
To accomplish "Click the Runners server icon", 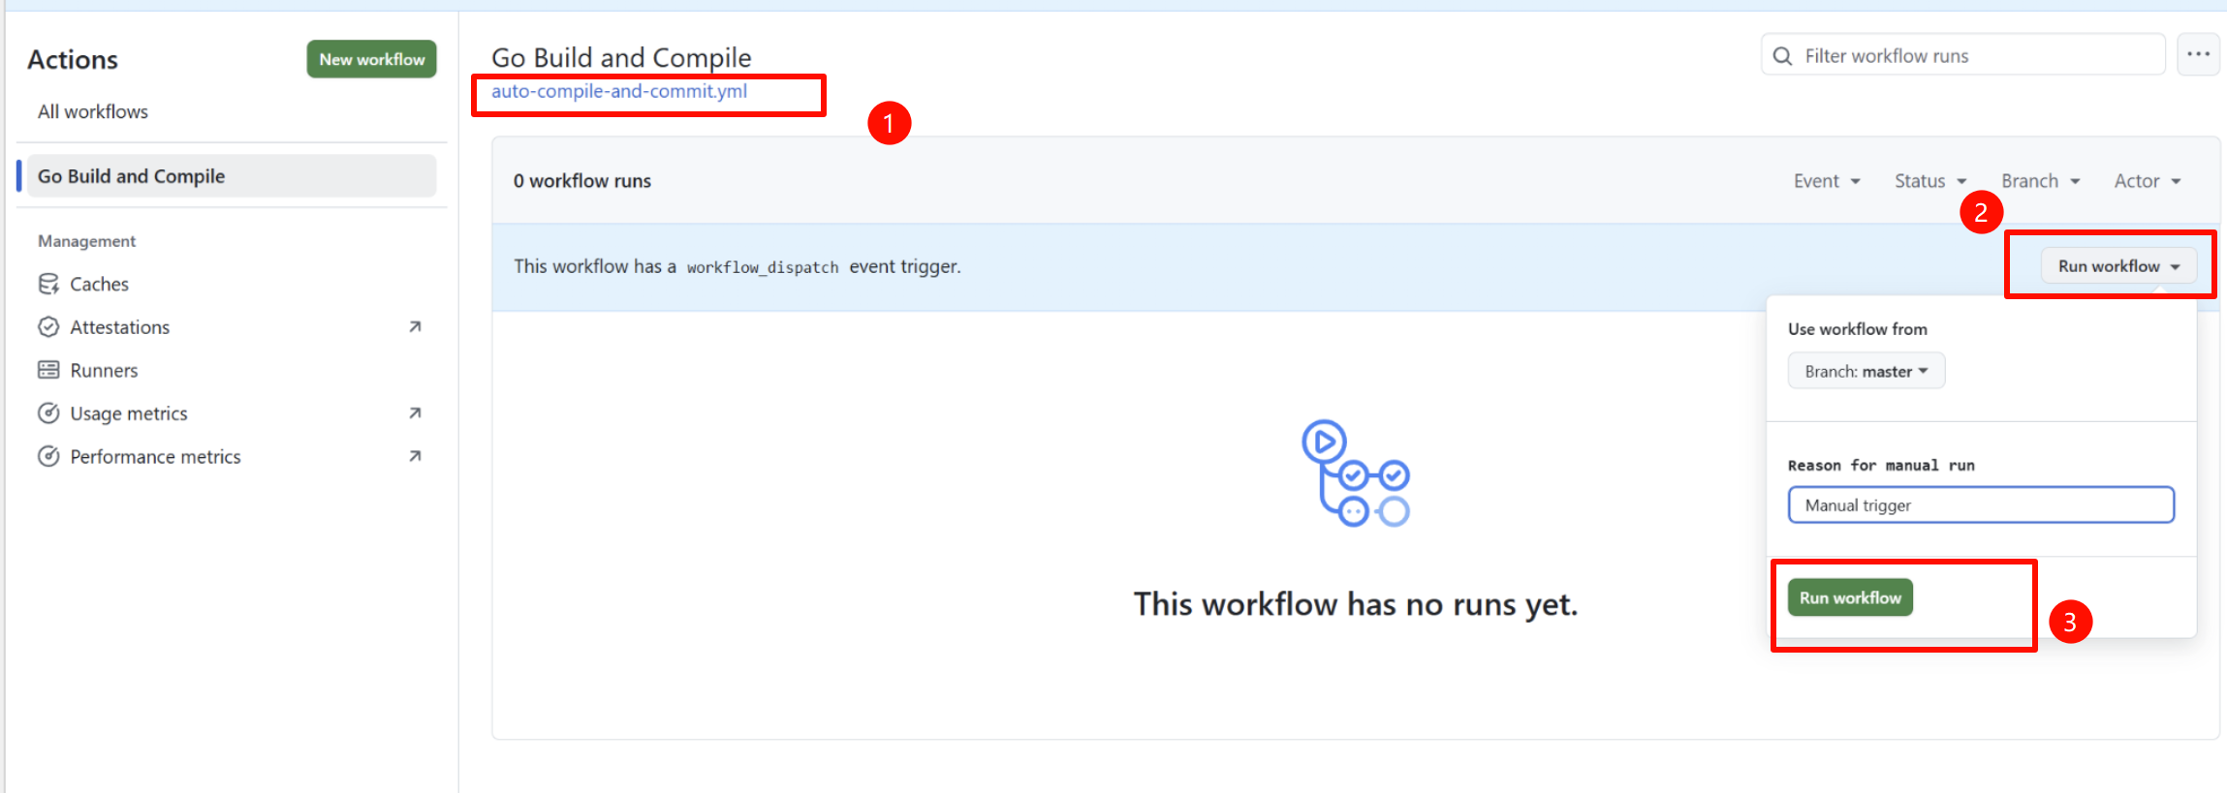I will tap(48, 370).
